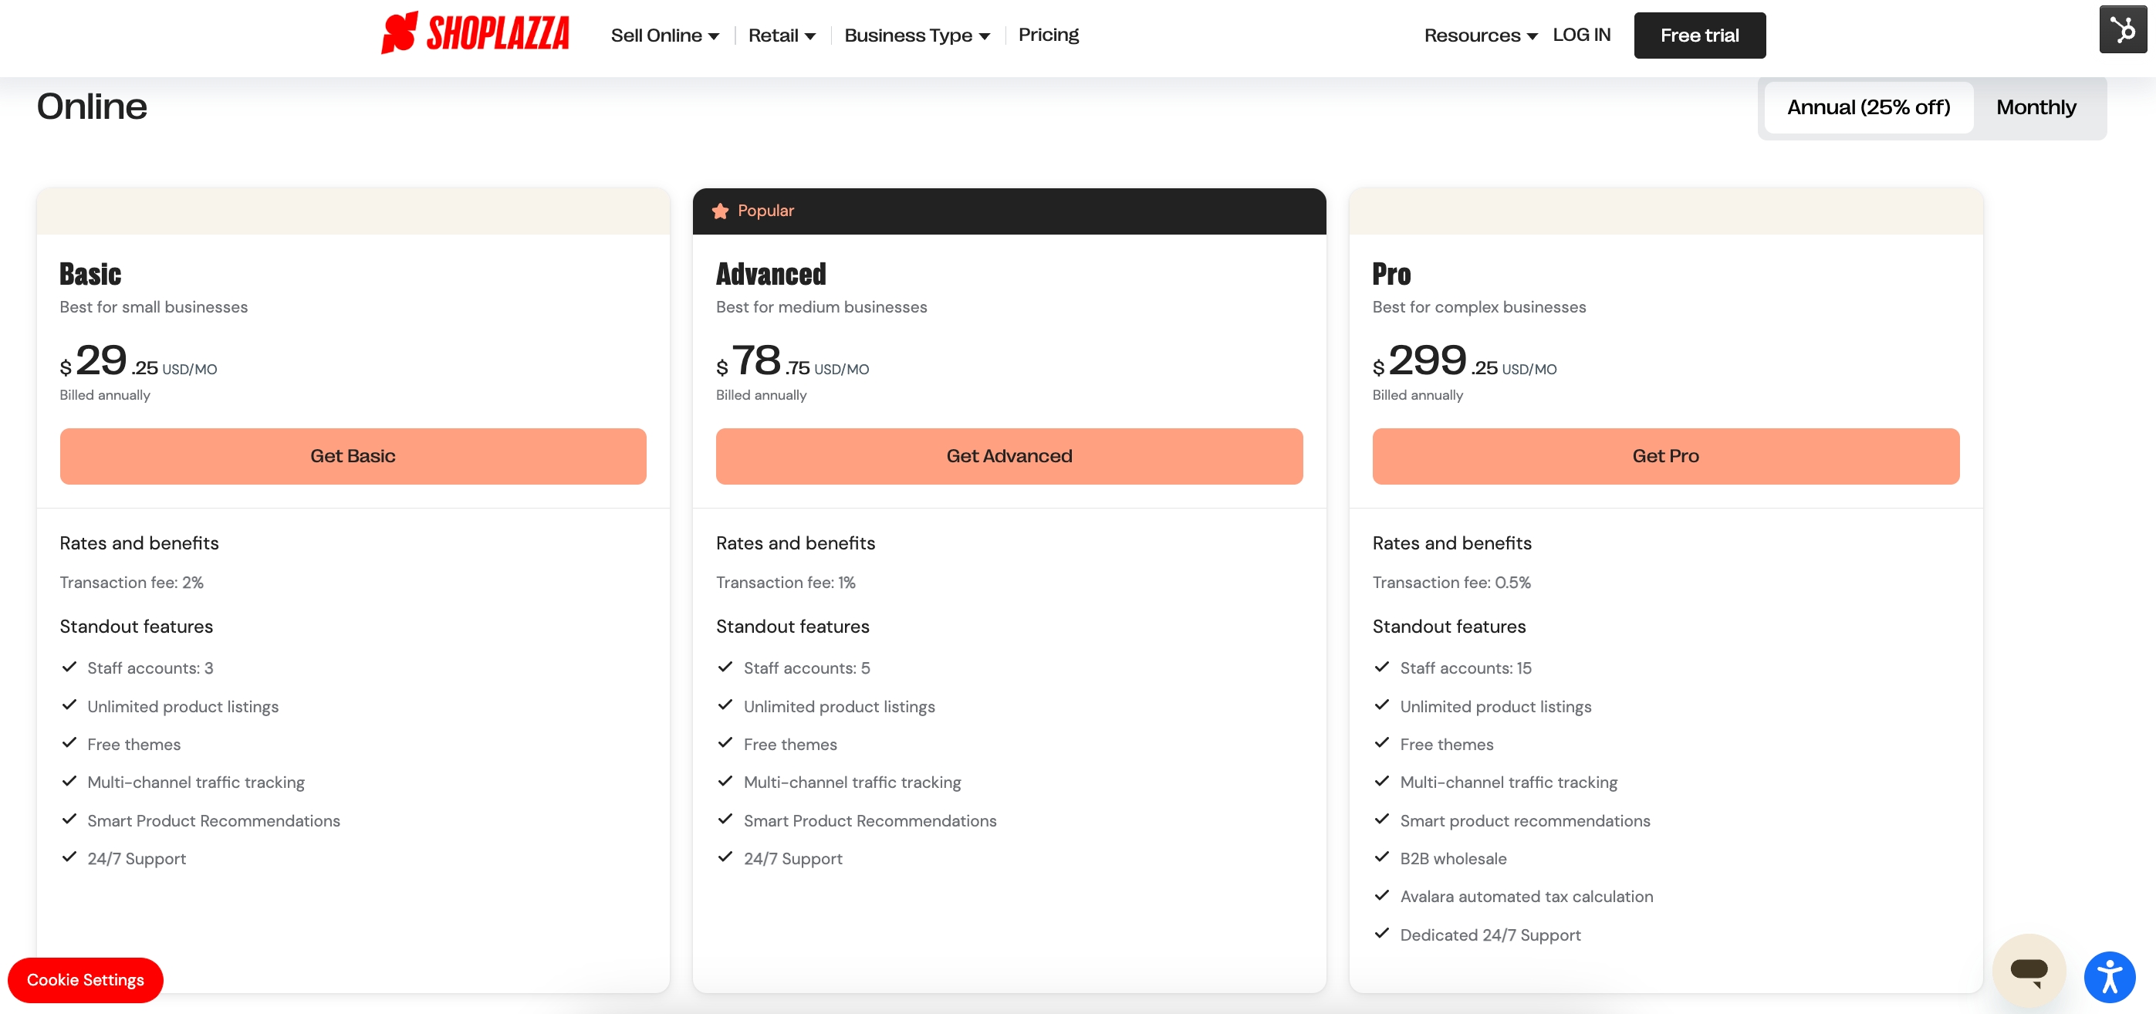Click the Shoplazza logo
The height and width of the screenshot is (1014, 2156).
point(475,33)
